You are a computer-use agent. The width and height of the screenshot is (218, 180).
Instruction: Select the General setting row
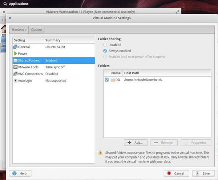tap(54, 47)
